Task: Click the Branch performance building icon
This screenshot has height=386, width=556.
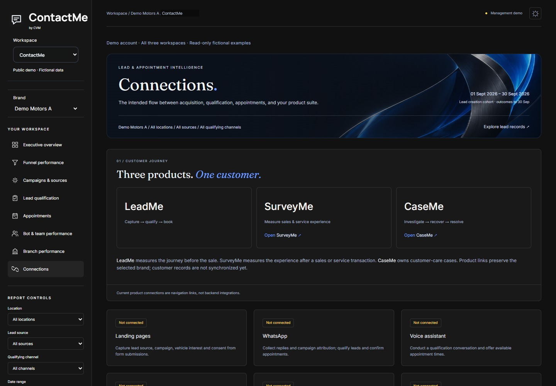Action: (15, 251)
